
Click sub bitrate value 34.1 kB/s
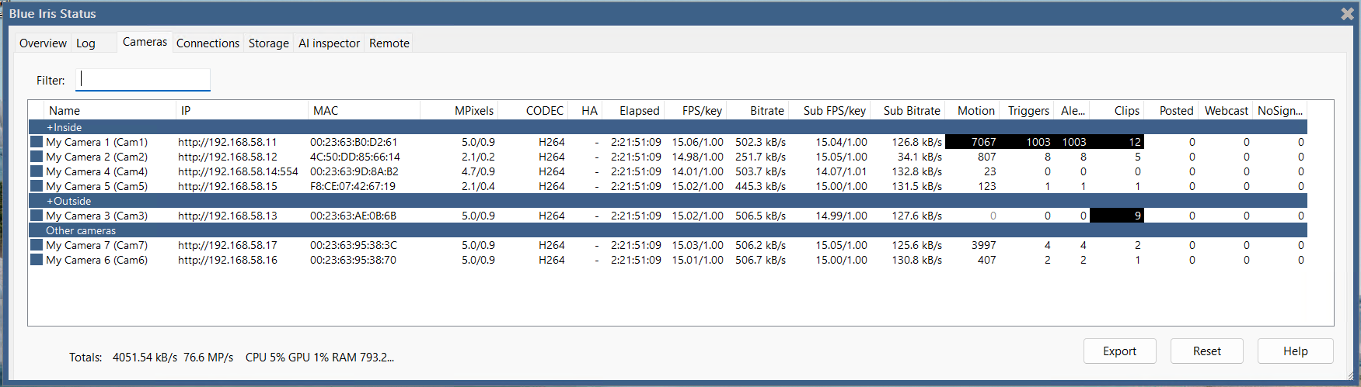coord(920,157)
